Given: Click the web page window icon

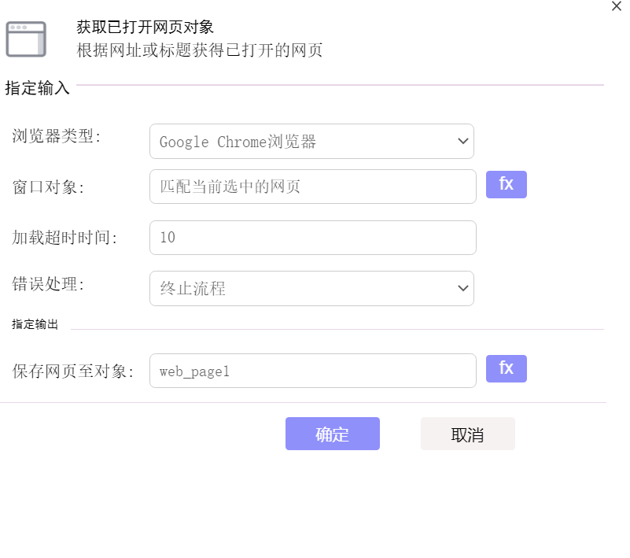Looking at the screenshot, I should coord(26,39).
